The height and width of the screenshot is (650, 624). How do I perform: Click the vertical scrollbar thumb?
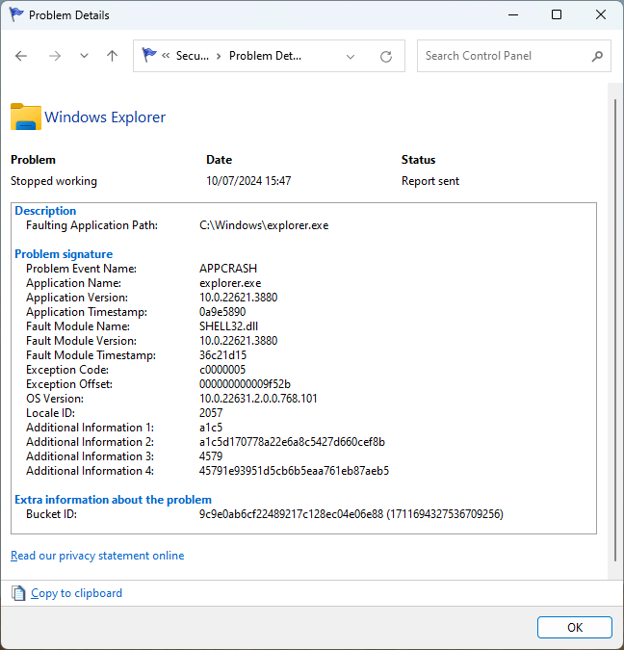point(615,330)
